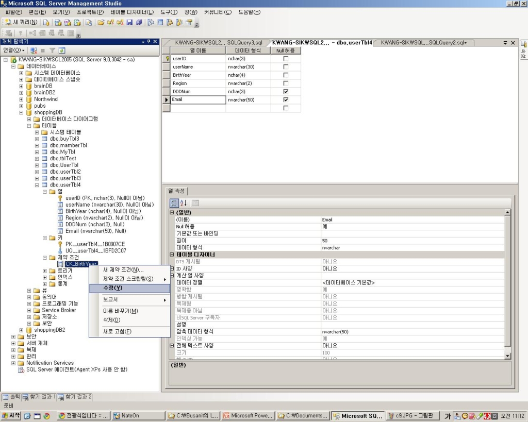
Task: Uncheck Null allowed for DDDNum column
Action: point(286,92)
